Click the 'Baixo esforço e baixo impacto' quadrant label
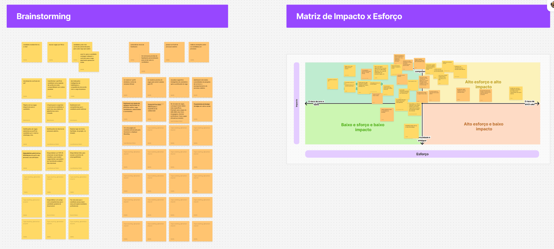 (x=363, y=127)
